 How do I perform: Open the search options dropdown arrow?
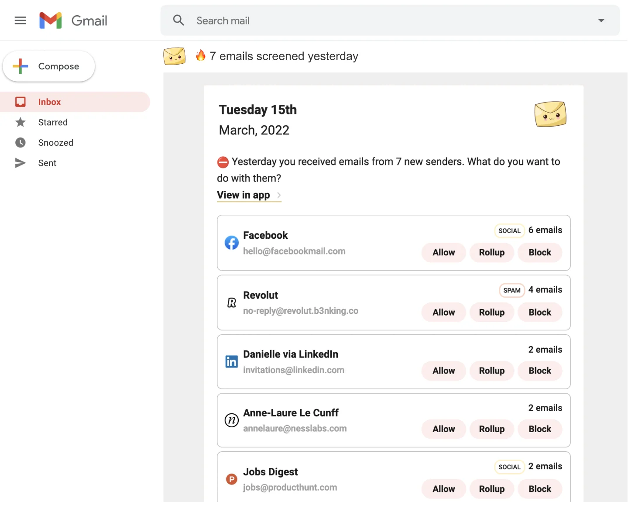[x=601, y=21]
